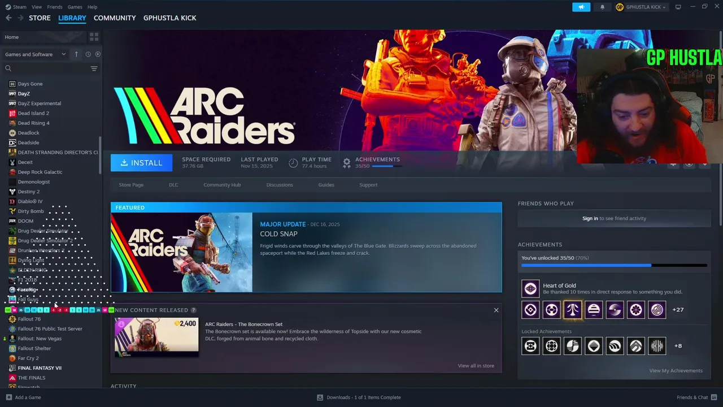Open Friends & Chat
723x407 pixels.
point(697,397)
